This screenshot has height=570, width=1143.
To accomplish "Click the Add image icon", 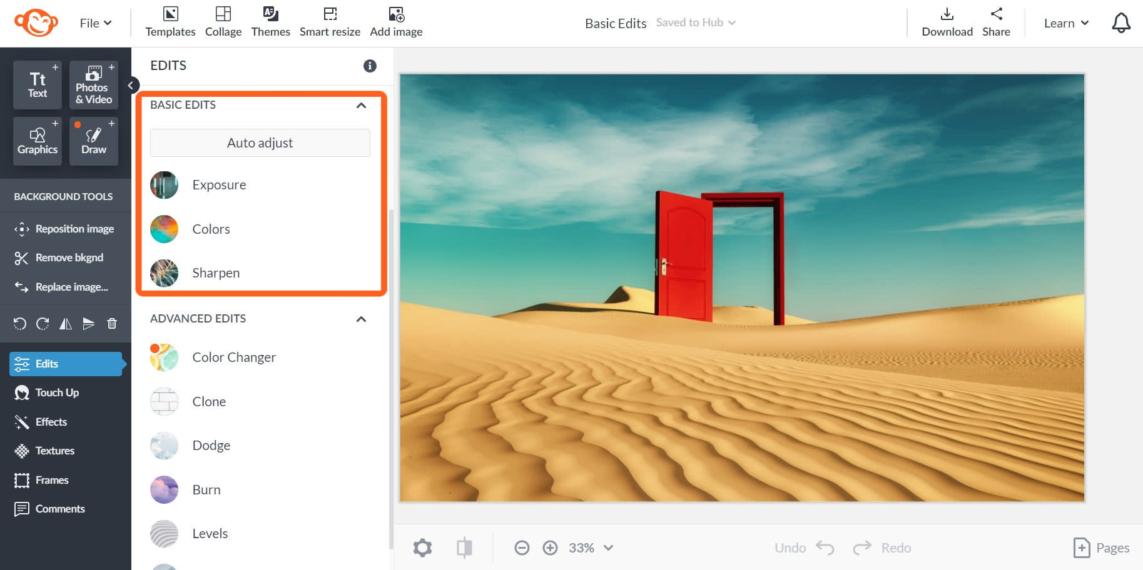I will (396, 14).
